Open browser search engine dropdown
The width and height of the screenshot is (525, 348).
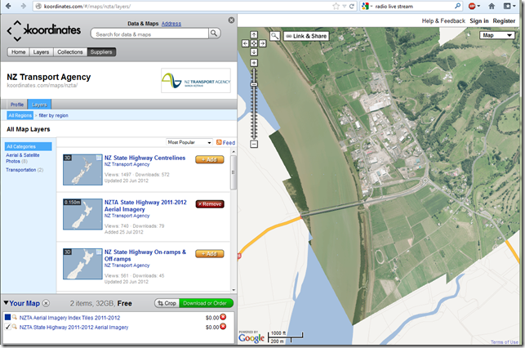[x=367, y=6]
